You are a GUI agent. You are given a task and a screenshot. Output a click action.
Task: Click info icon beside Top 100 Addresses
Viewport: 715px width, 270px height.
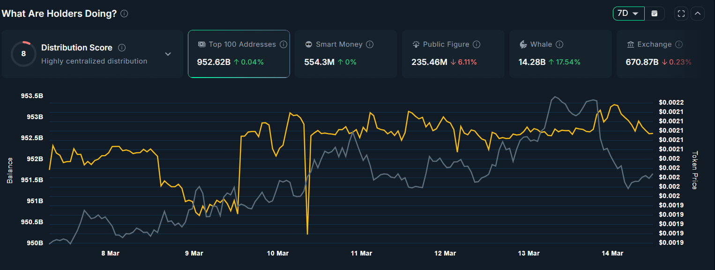[283, 44]
